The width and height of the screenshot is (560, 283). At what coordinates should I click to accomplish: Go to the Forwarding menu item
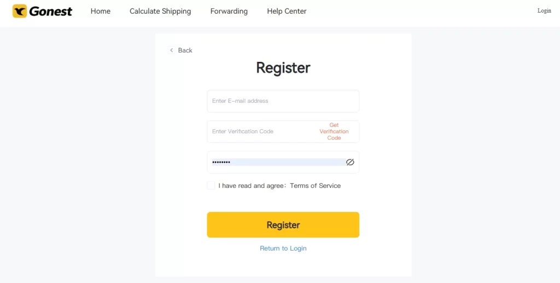pyautogui.click(x=229, y=11)
